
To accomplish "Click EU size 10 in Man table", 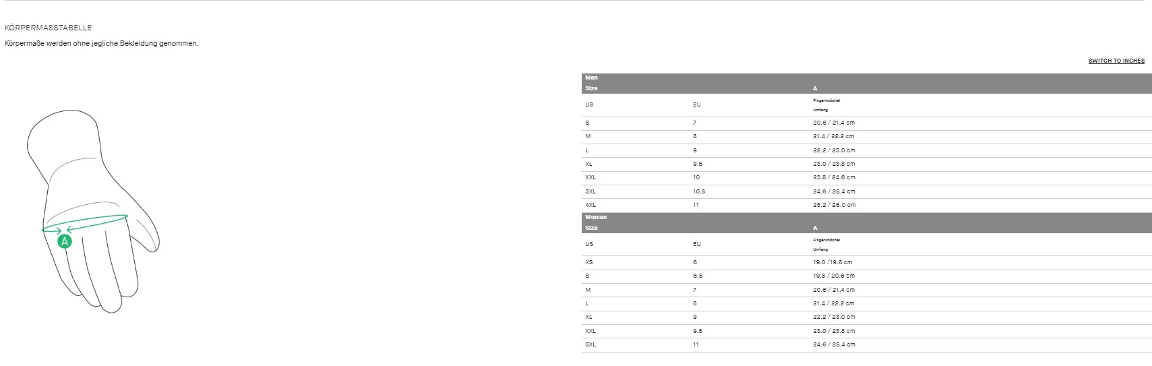I will [696, 177].
